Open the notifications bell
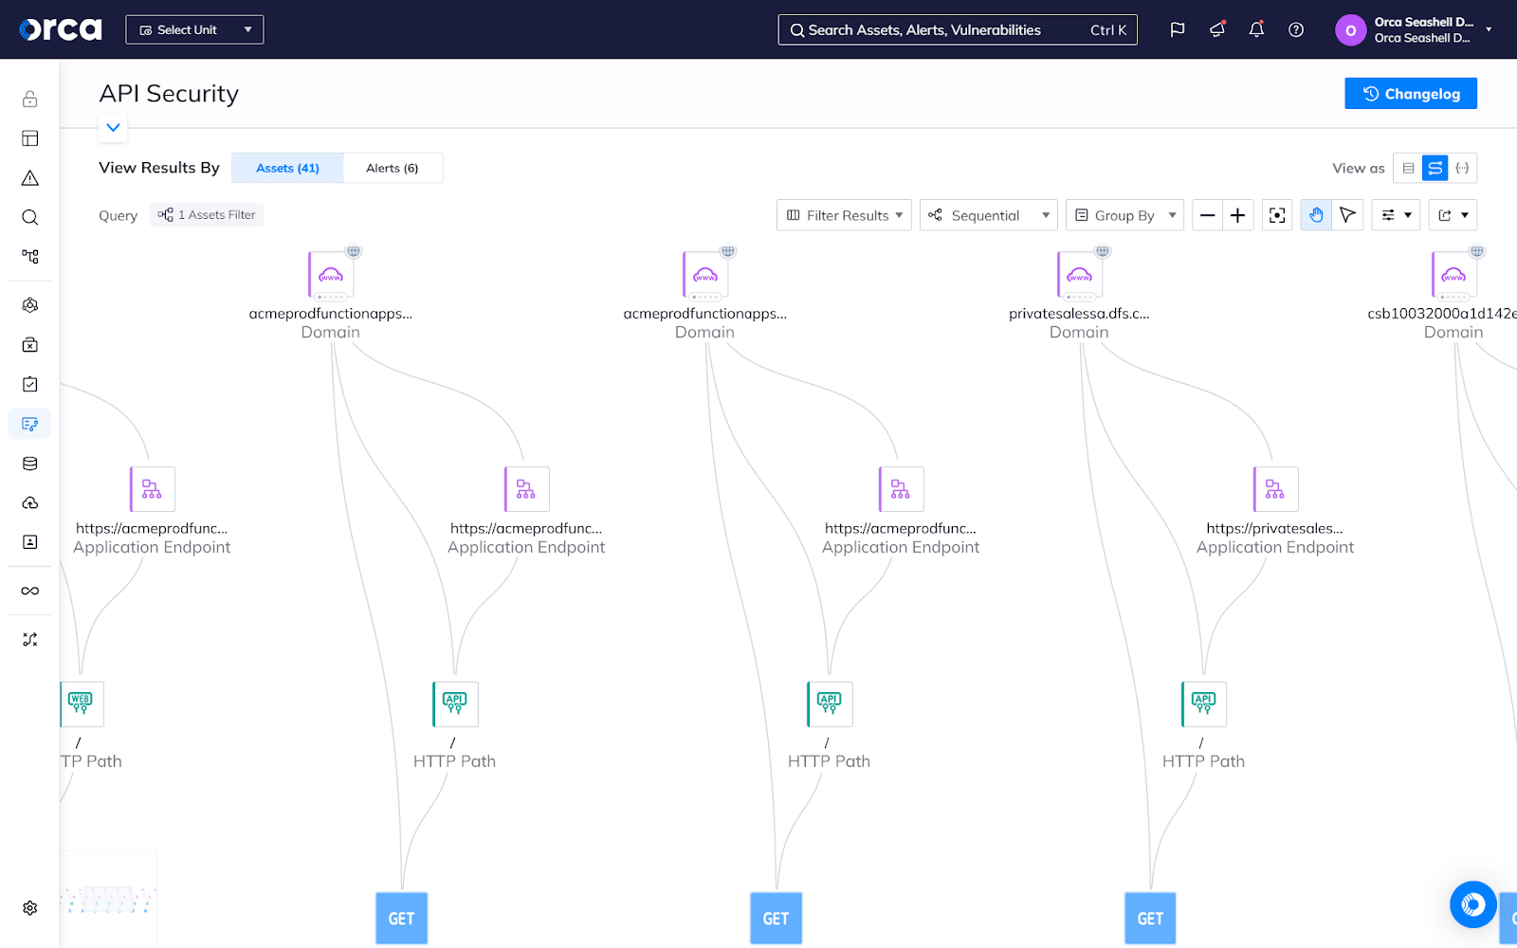 [x=1256, y=29]
